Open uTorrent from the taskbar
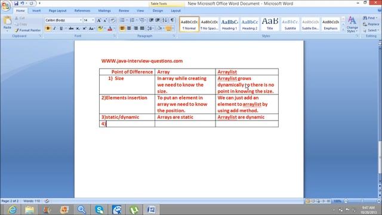 point(134,210)
